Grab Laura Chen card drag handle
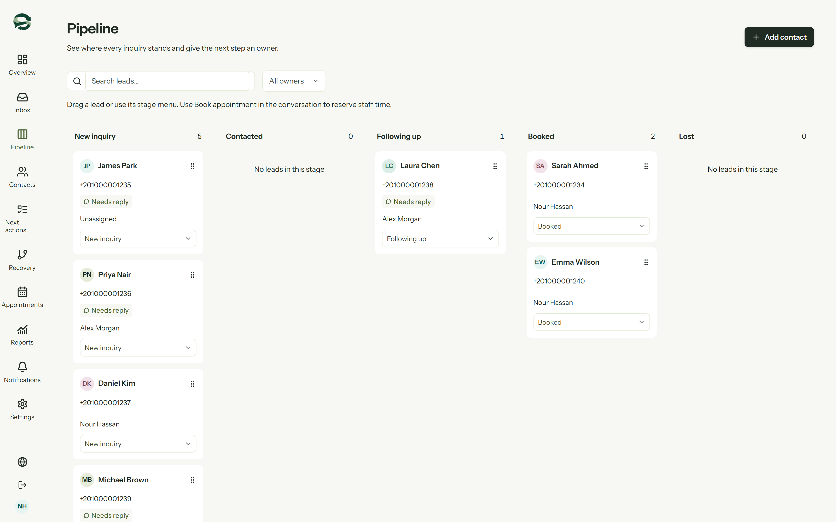The image size is (836, 522). pyautogui.click(x=495, y=166)
